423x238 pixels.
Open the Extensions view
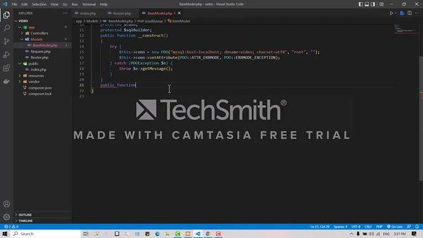7,67
